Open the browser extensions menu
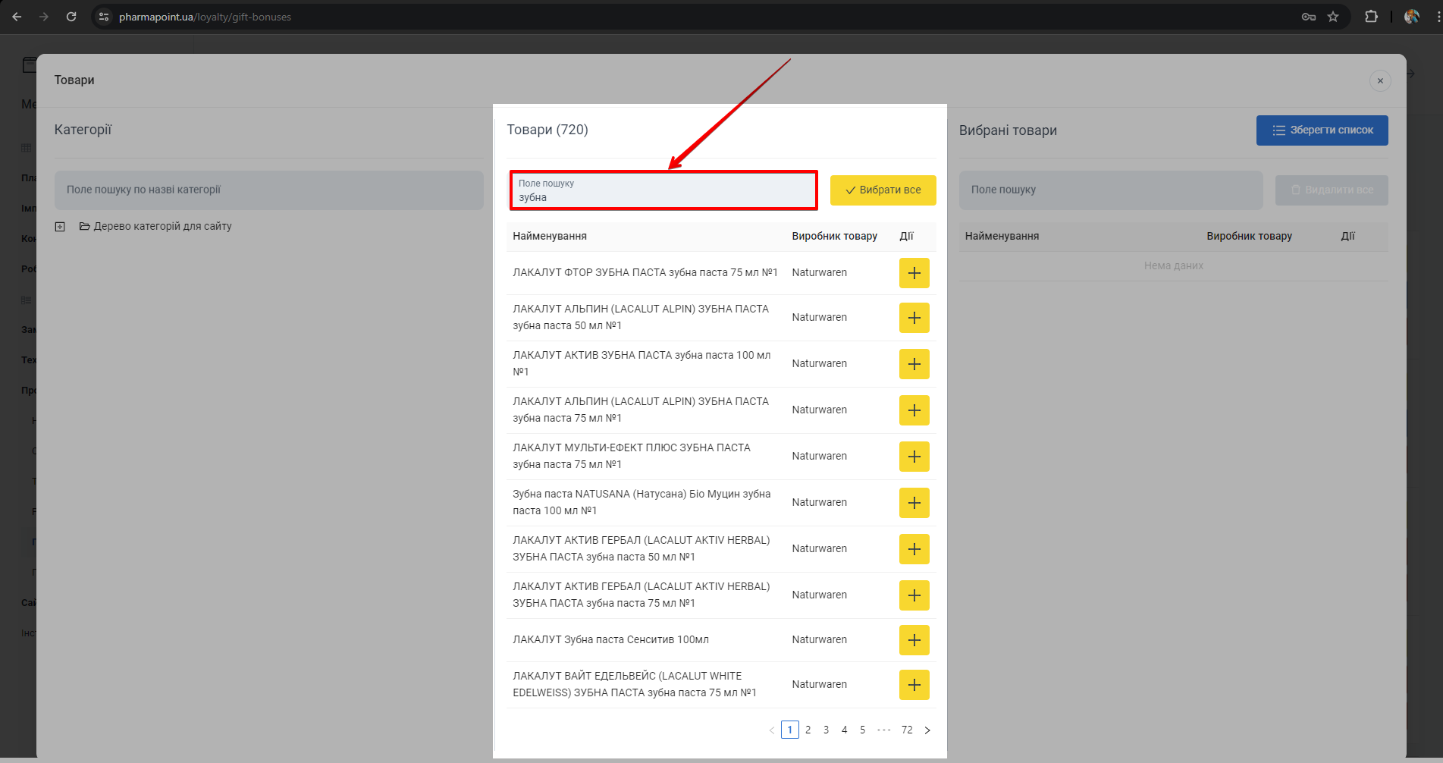This screenshot has width=1443, height=763. click(1371, 17)
